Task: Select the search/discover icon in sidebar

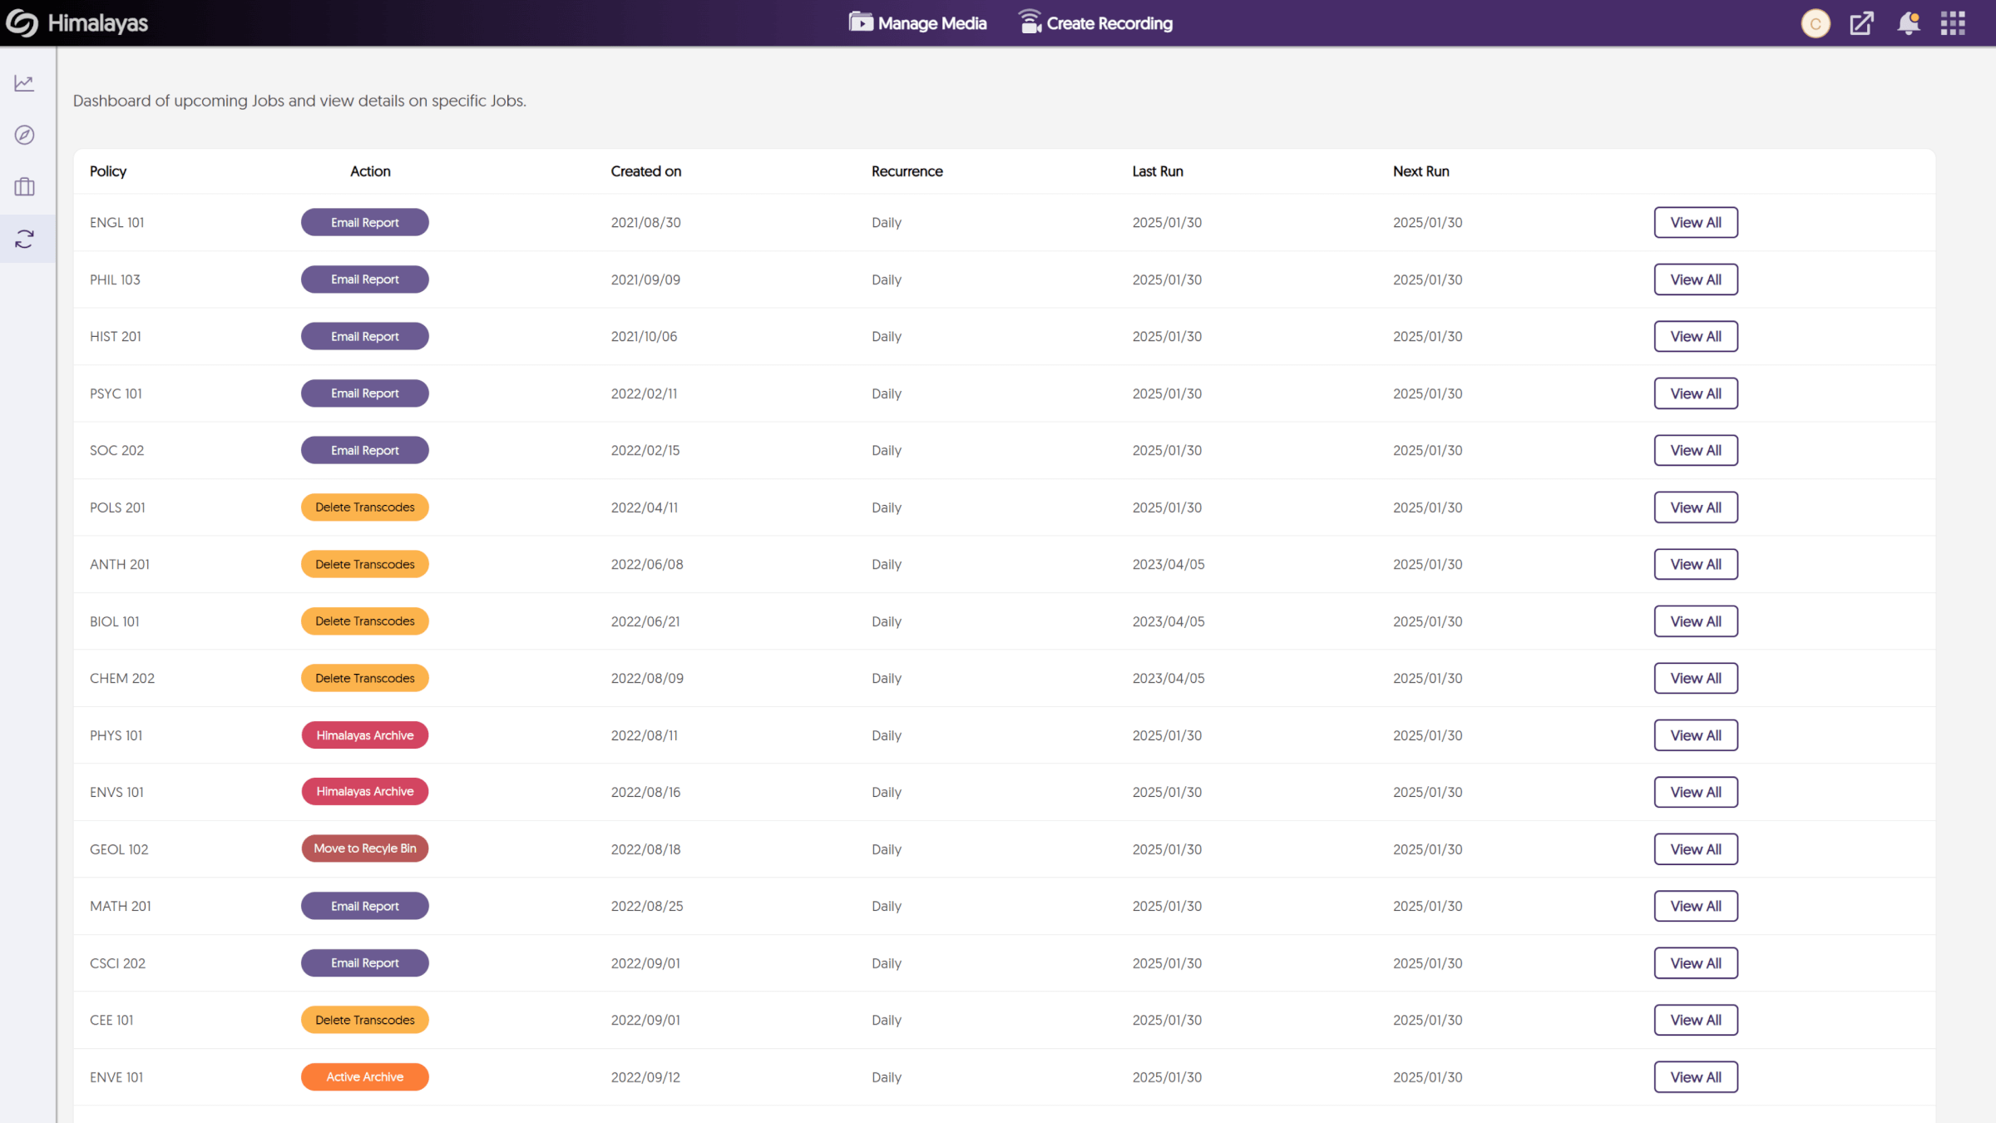Action: (26, 135)
